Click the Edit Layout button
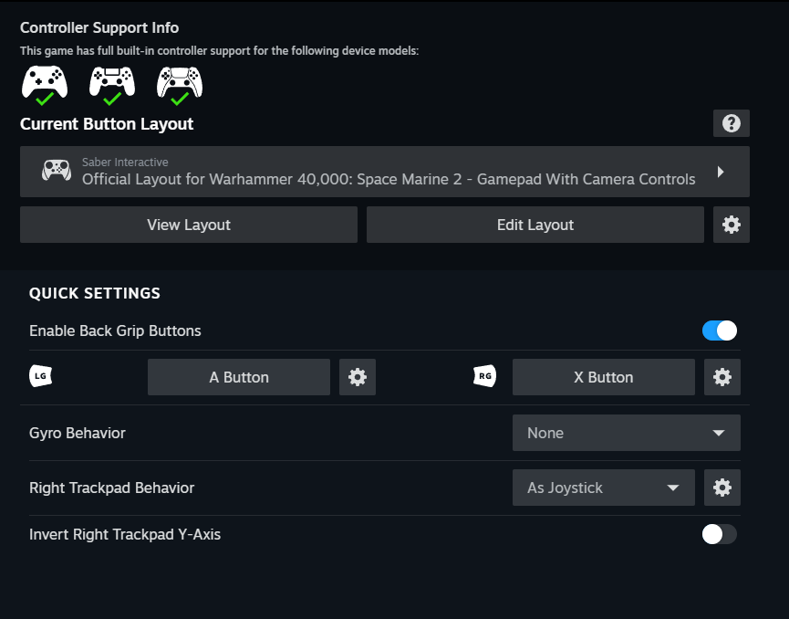This screenshot has height=619, width=789. 535,225
